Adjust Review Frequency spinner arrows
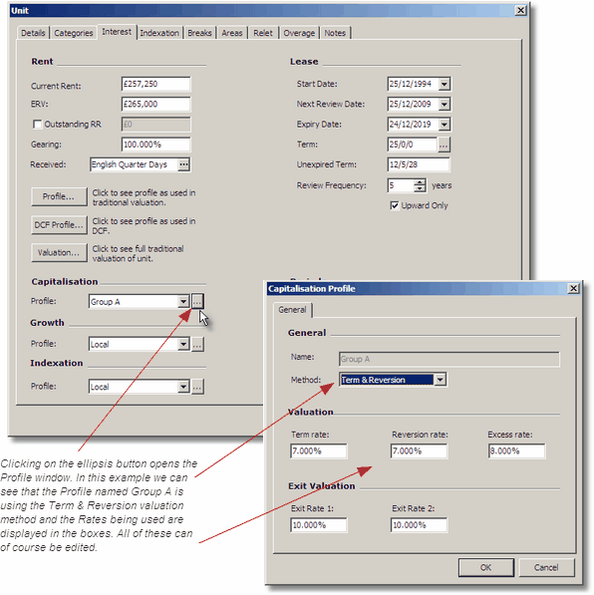Screen dimensions: 594x595 [x=420, y=185]
